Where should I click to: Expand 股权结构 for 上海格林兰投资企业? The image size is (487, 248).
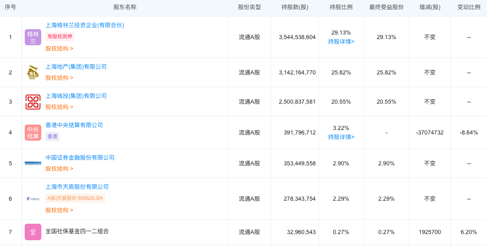pyautogui.click(x=59, y=49)
